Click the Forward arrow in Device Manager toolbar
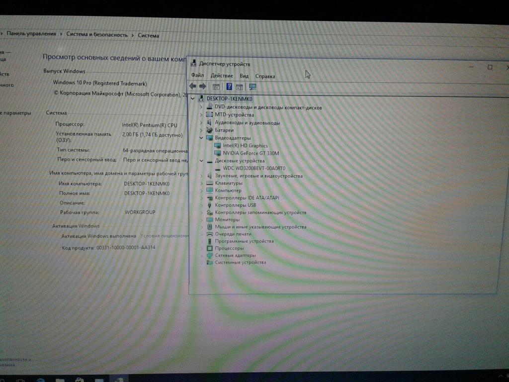509x382 pixels. 203,87
